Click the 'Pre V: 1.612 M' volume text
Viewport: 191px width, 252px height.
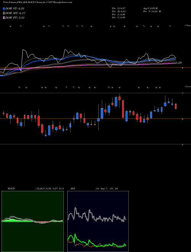pos(152,11)
